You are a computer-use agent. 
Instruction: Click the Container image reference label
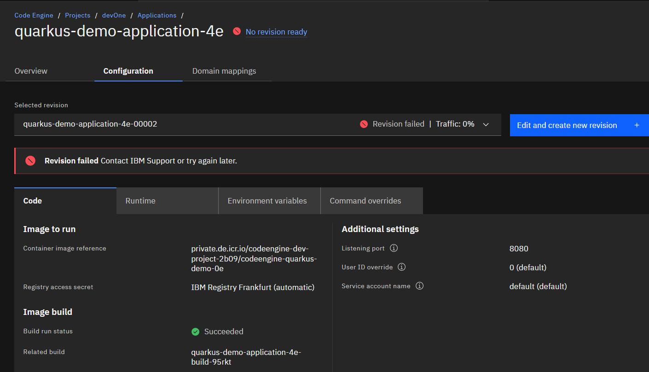[64, 248]
